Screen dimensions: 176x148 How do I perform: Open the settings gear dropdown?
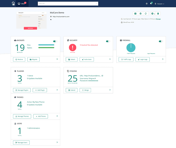(x=153, y=13)
